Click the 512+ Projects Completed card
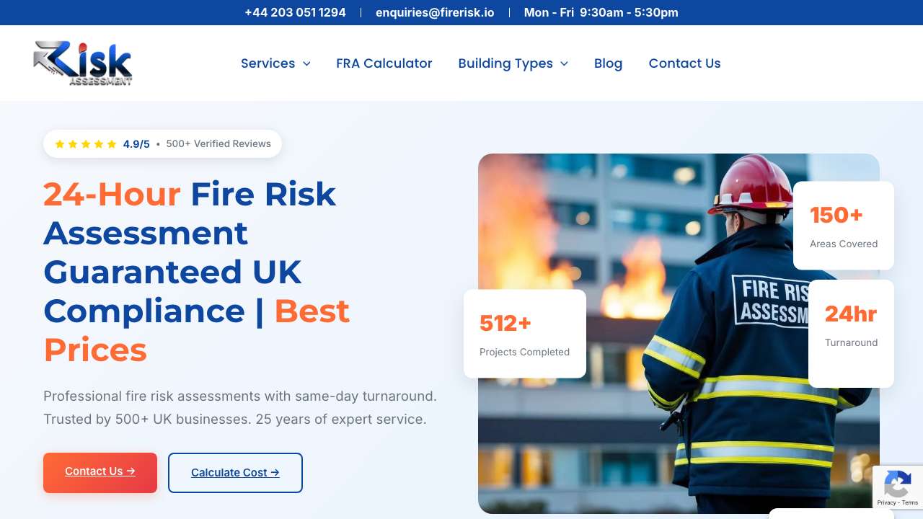This screenshot has height=519, width=923. pyautogui.click(x=525, y=334)
